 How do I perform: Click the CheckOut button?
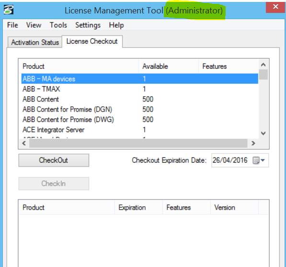(x=54, y=160)
